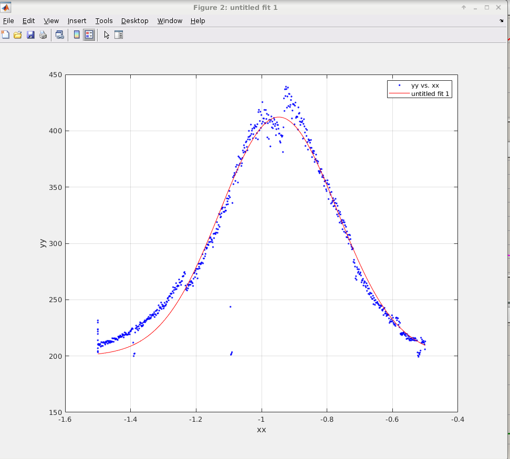Open the File menu

[x=8, y=21]
